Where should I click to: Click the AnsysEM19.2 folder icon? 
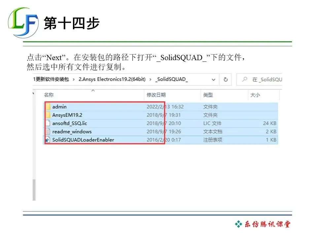point(48,115)
